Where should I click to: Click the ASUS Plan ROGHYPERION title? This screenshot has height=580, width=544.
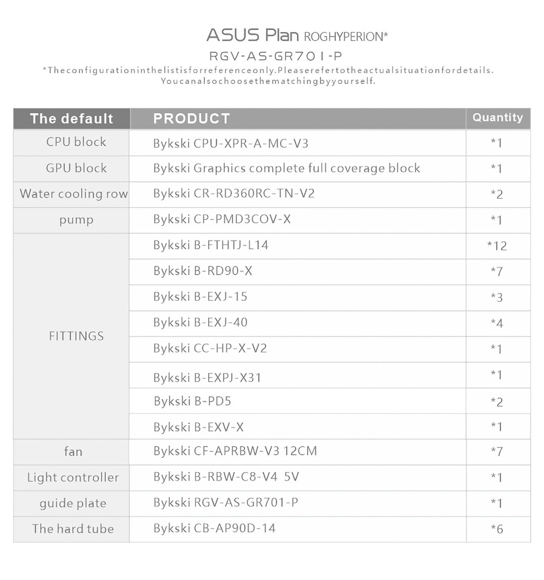[297, 35]
